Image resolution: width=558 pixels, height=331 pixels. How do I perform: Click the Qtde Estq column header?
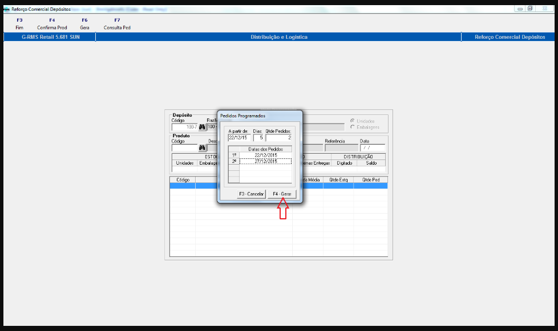click(x=338, y=179)
